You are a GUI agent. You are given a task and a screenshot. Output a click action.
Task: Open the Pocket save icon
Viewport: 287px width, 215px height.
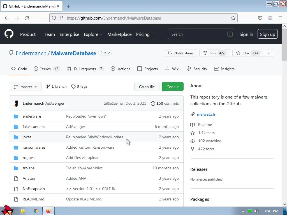[x=260, y=18]
